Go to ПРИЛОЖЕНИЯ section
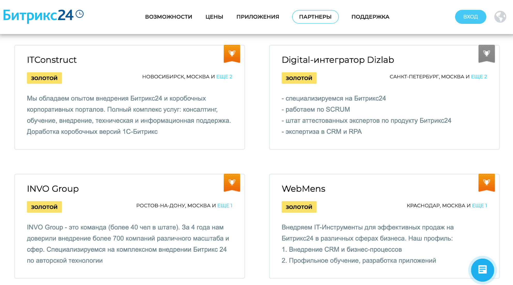Viewport: 513px width, 285px height. [x=258, y=17]
